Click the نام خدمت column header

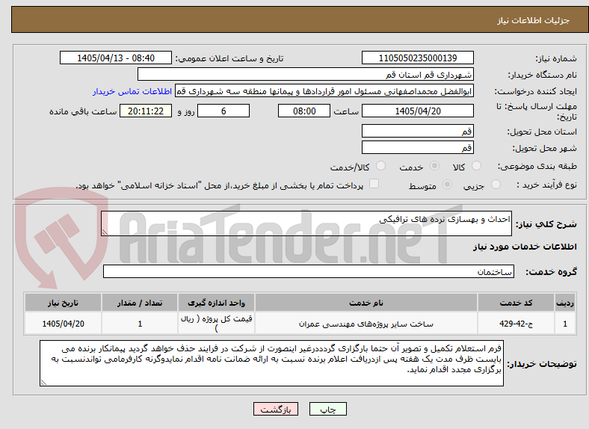click(366, 303)
